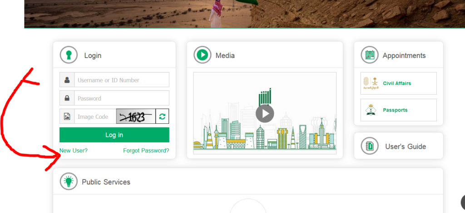Click the green Log in button
The image size is (465, 213).
pos(114,135)
